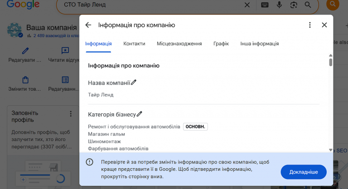Click the Ваша компанія heading
This screenshot has width=348, height=189.
point(52,28)
